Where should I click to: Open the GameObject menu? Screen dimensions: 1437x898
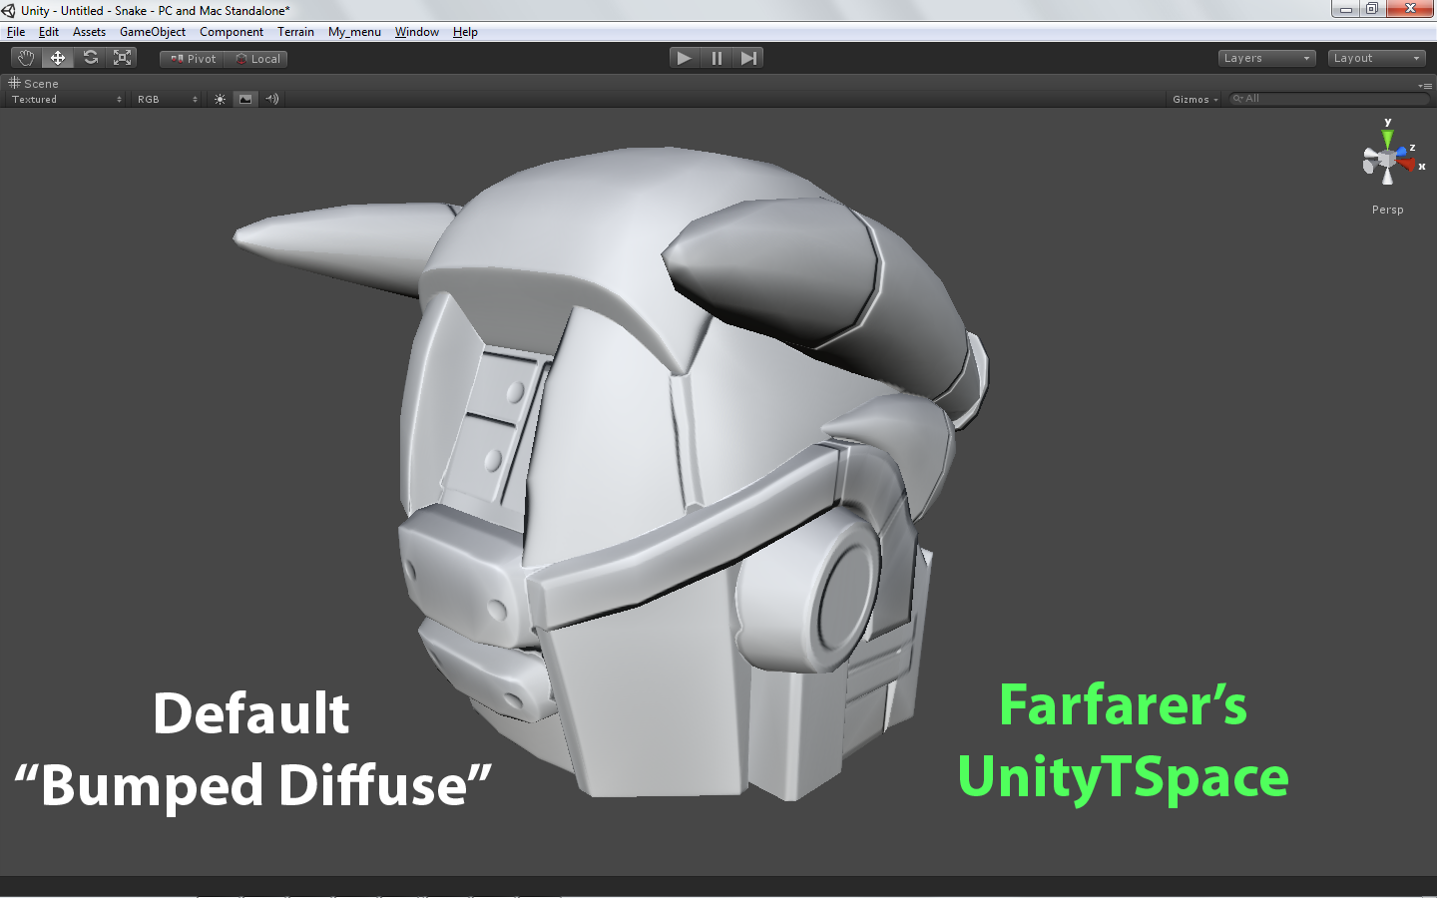(x=153, y=32)
